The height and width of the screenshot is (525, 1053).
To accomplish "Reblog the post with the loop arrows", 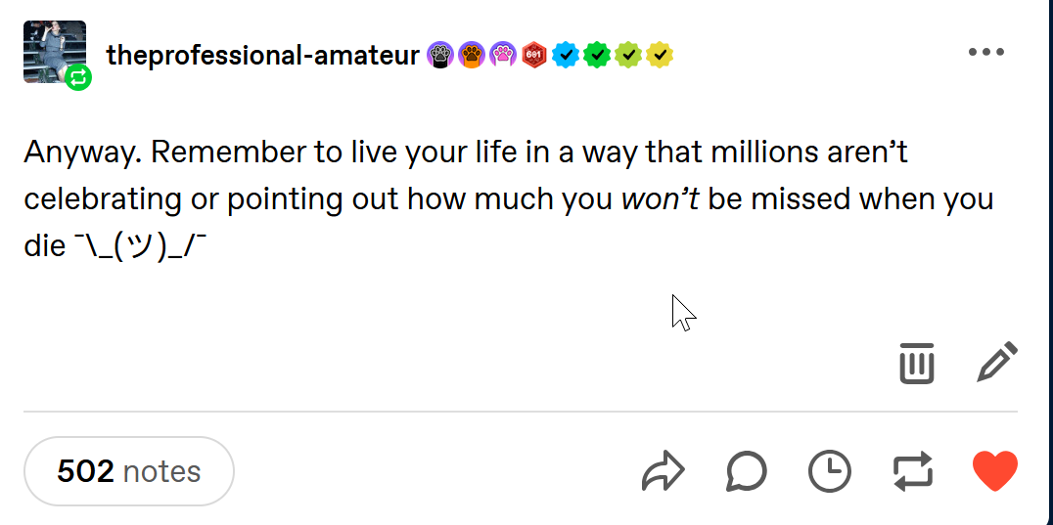I will coord(914,472).
